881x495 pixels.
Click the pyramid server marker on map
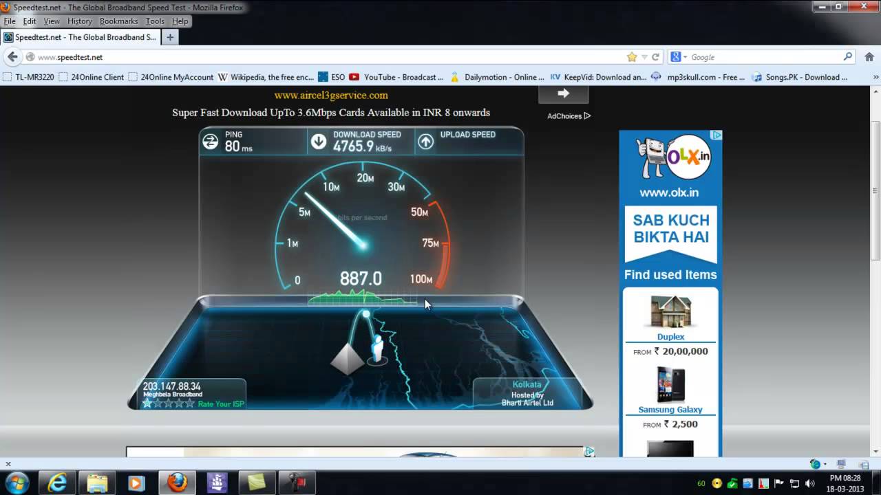pos(348,360)
